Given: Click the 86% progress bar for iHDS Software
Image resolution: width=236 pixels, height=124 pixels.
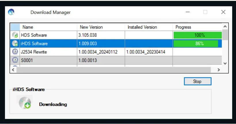Looking at the screenshot, I should 196,43.
